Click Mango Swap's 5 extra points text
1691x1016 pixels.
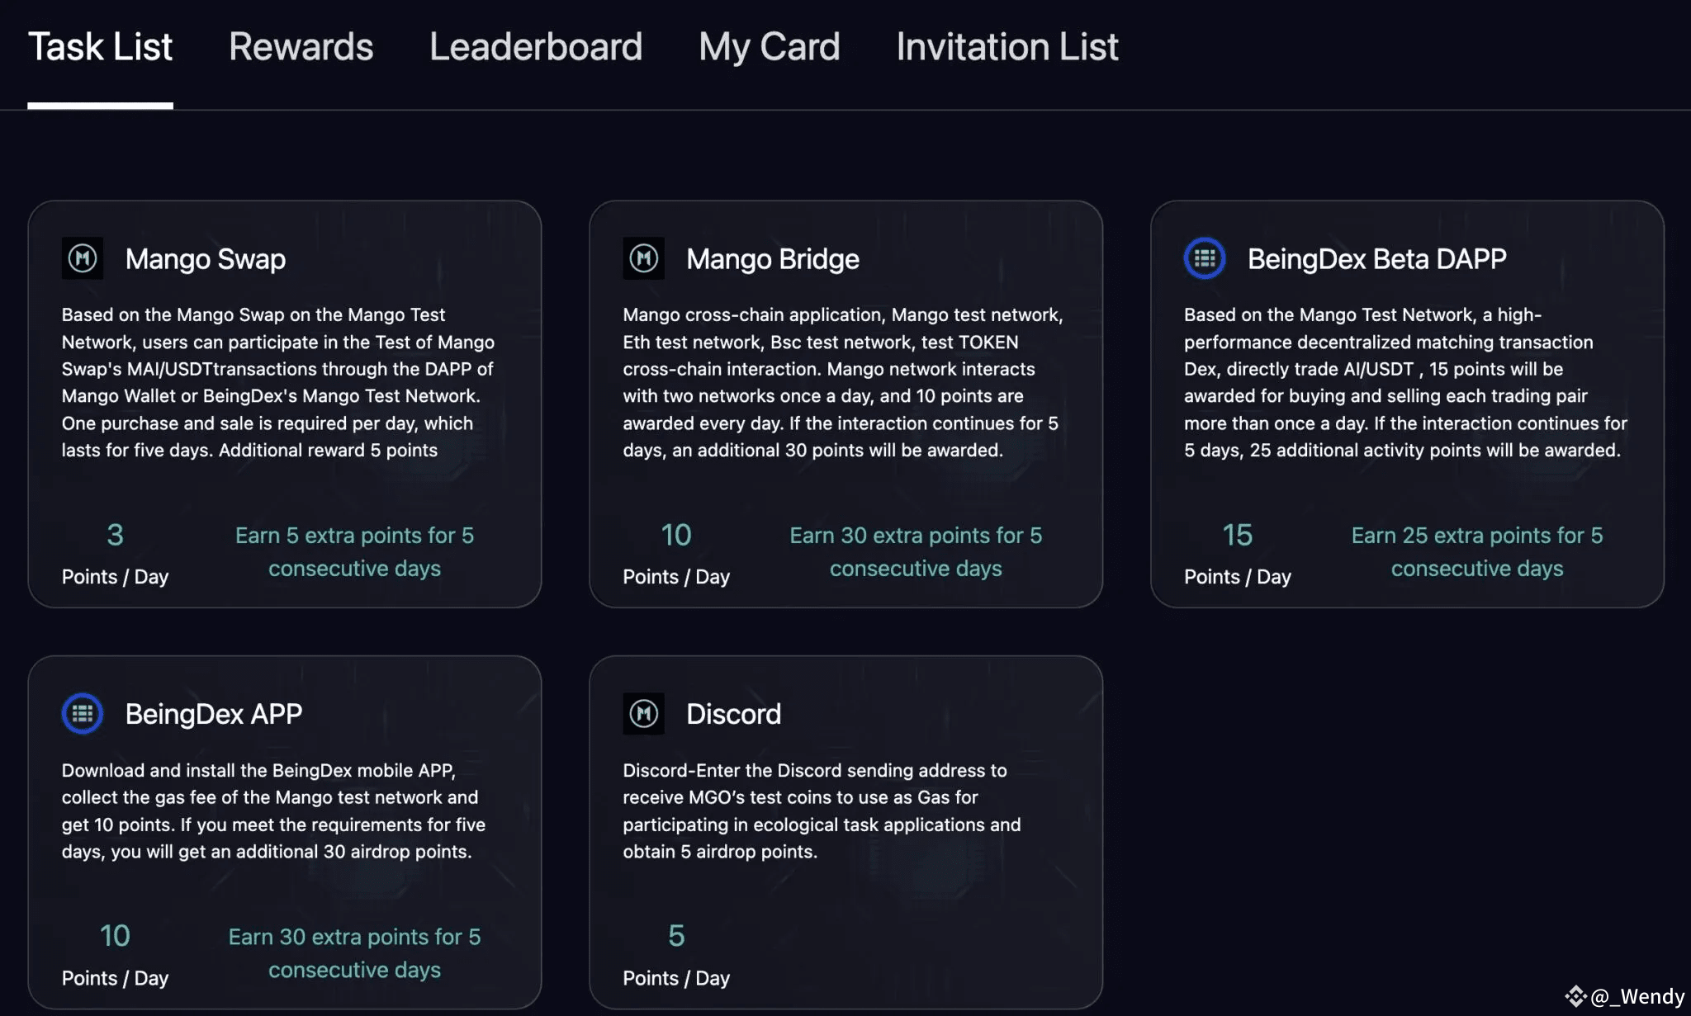point(354,551)
